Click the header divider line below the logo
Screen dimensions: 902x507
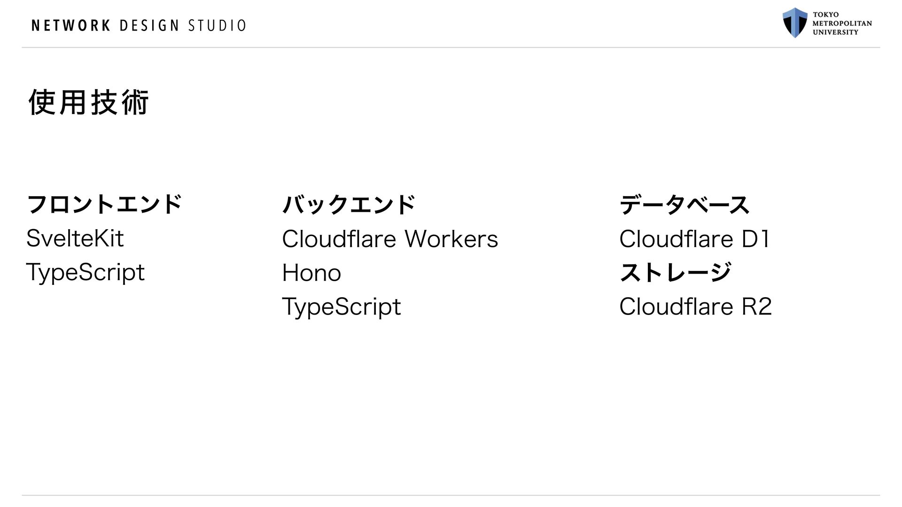[451, 47]
